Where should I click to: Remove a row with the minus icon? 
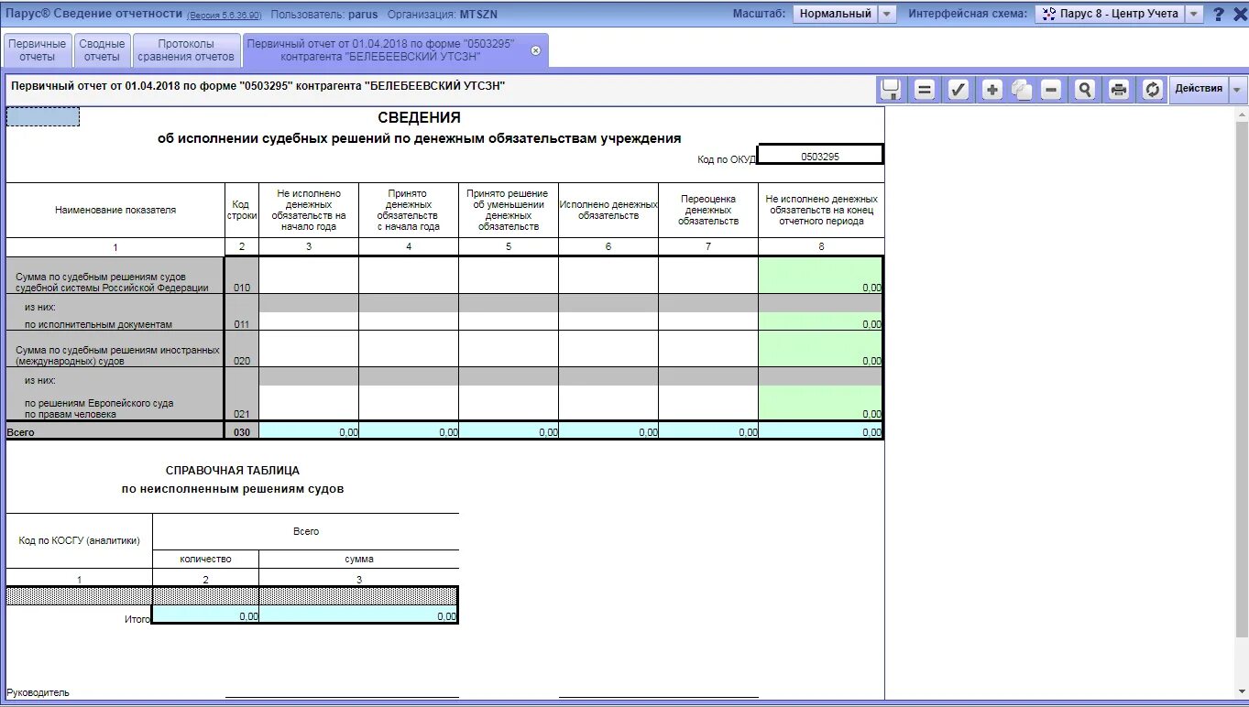pyautogui.click(x=1052, y=89)
